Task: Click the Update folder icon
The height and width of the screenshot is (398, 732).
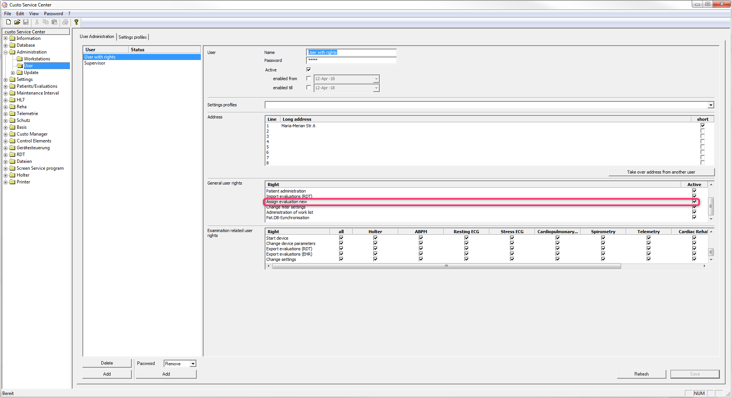Action: point(20,73)
